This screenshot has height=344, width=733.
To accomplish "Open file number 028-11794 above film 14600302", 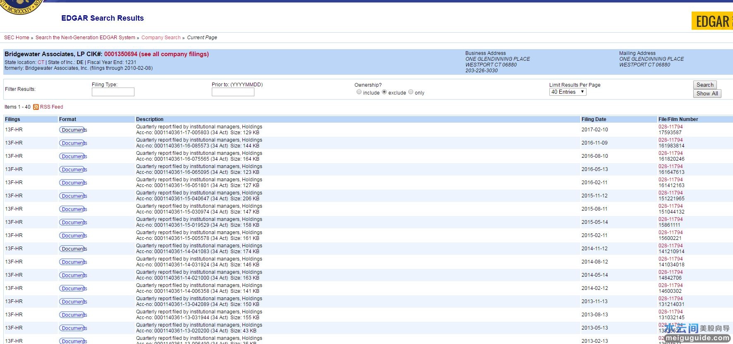I will point(671,285).
